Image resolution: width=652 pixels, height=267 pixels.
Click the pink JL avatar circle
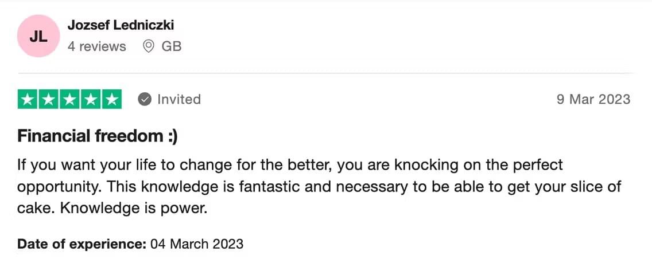tap(38, 36)
